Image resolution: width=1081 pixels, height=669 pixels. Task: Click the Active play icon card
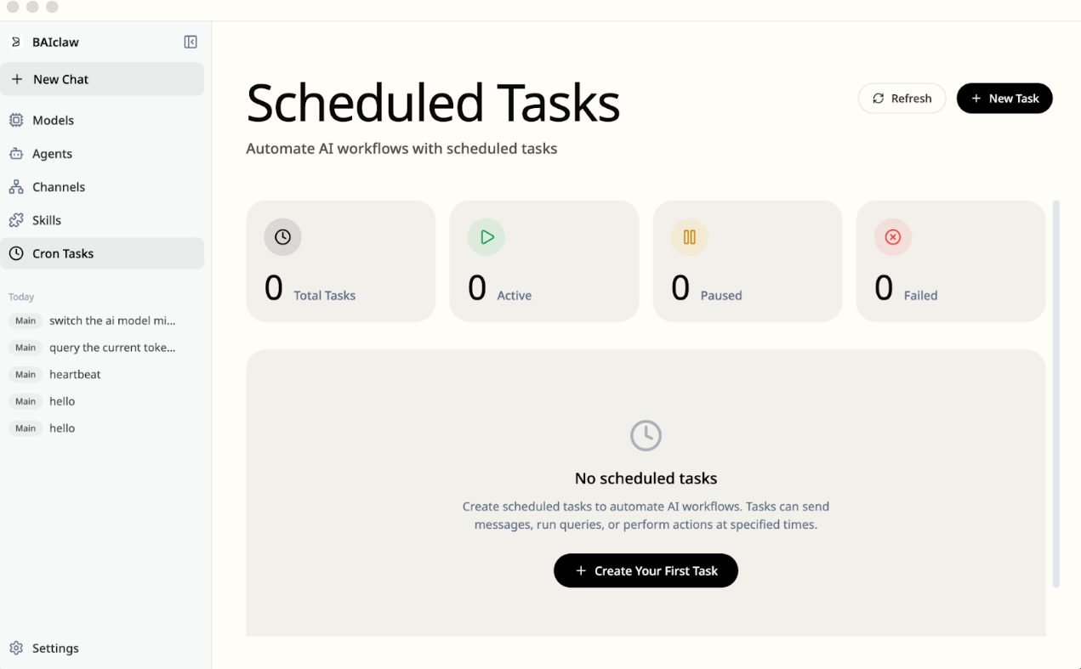pos(486,238)
